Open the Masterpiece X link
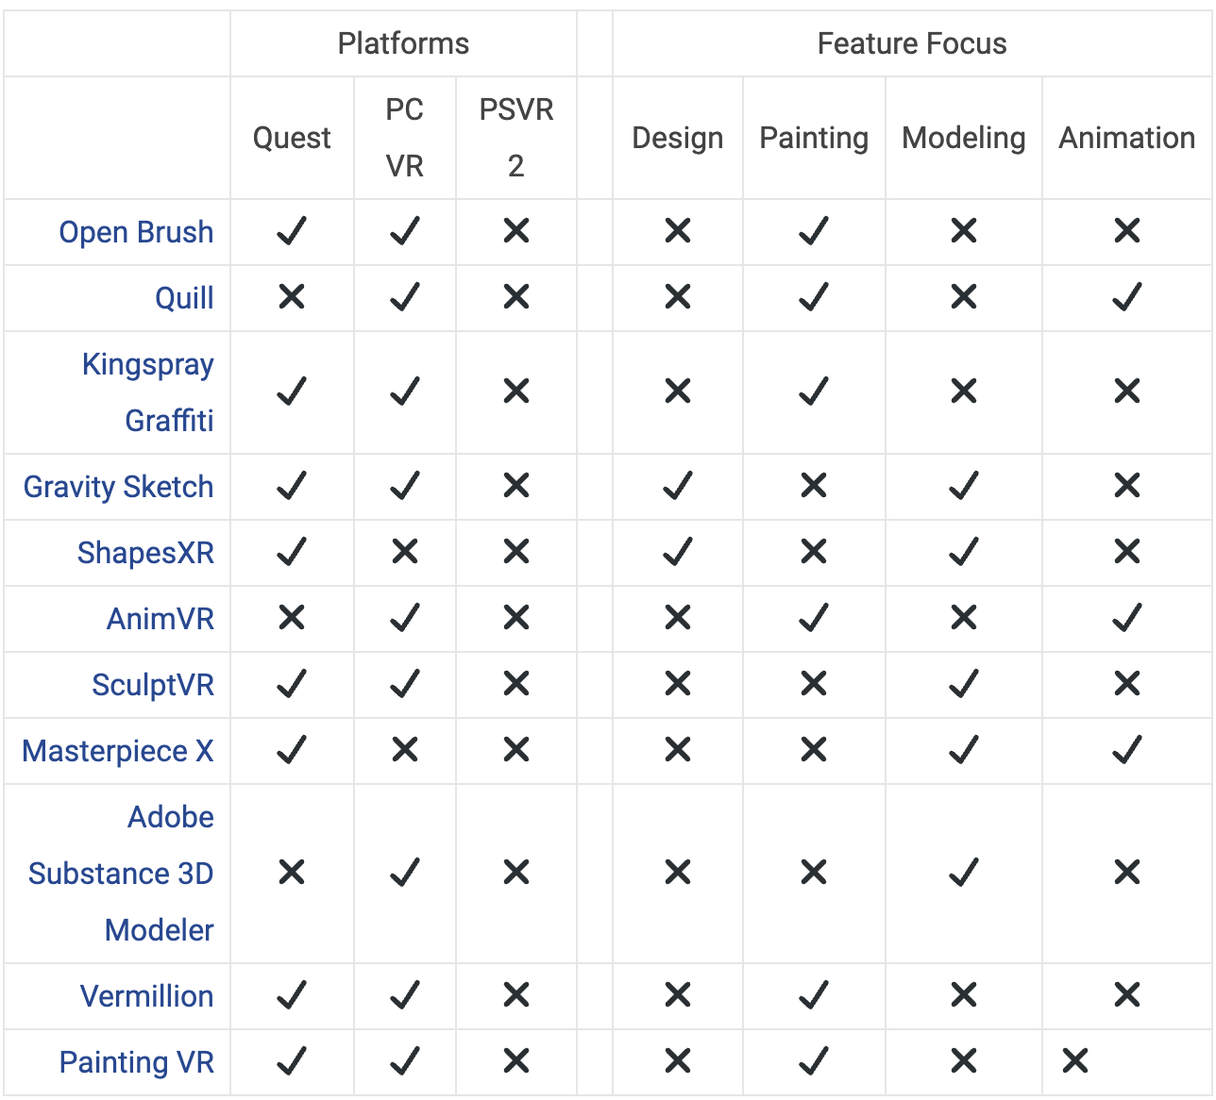Viewport: 1216px width, 1100px height. click(x=118, y=751)
